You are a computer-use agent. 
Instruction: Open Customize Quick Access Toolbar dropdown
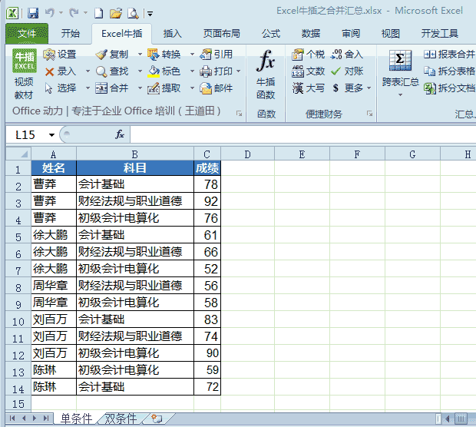pos(150,13)
